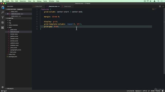Change encoding via UTF-8 status item

(x=145, y=91)
